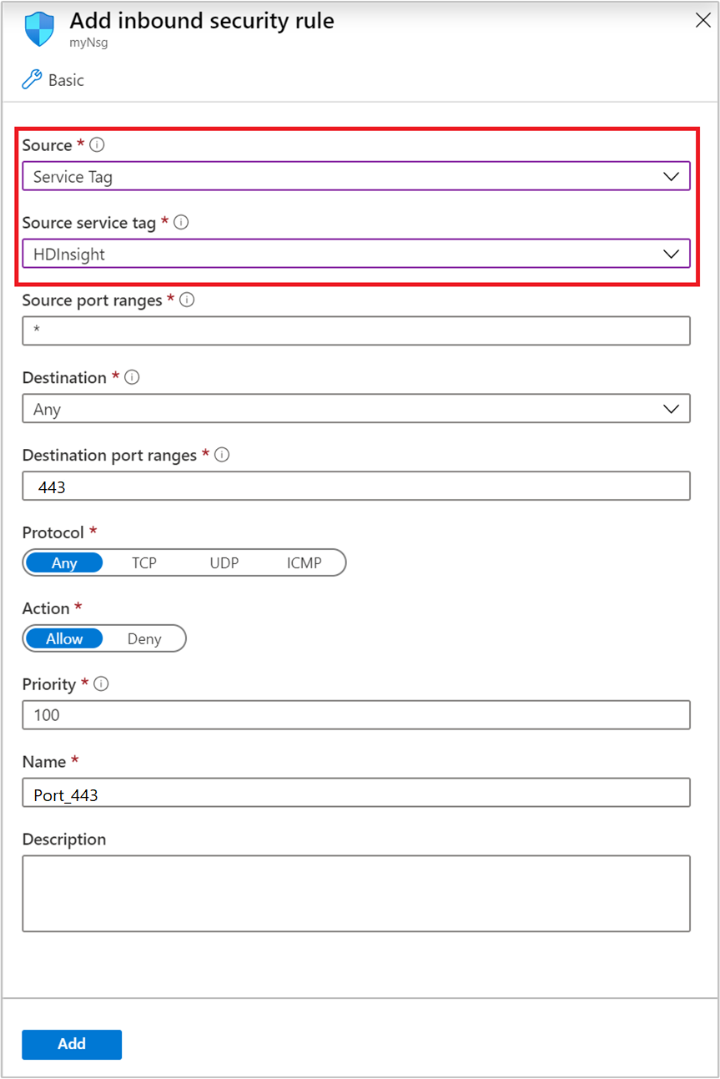This screenshot has height=1079, width=720.
Task: Click the info icon next to Priority
Action: click(x=100, y=683)
